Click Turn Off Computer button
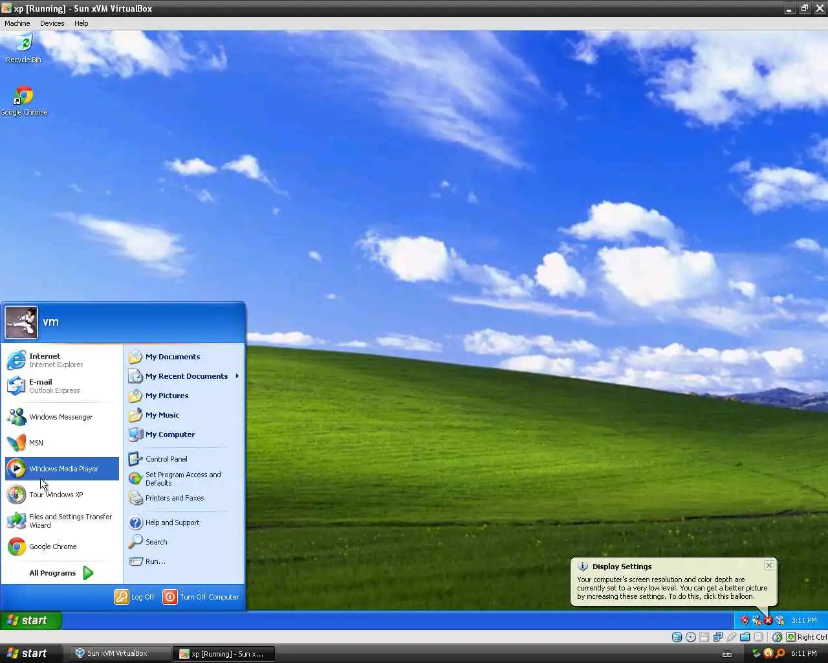The height and width of the screenshot is (663, 828). (x=201, y=597)
